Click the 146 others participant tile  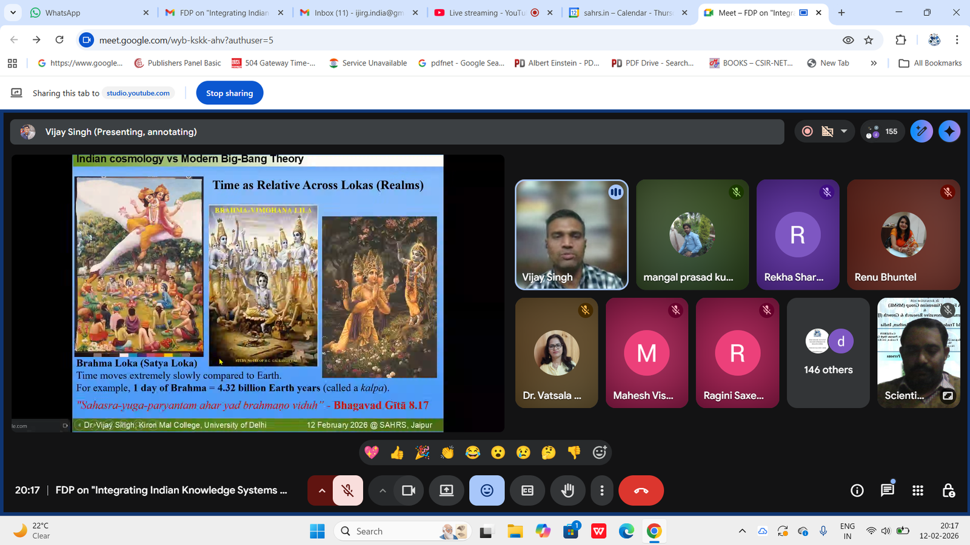pyautogui.click(x=828, y=353)
